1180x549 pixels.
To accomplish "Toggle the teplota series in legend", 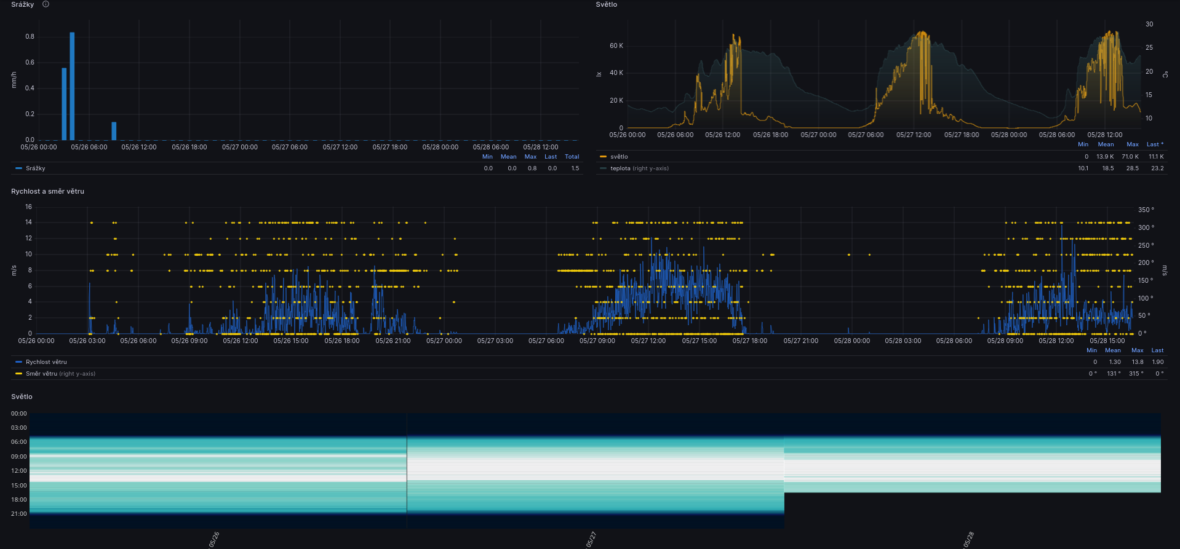I will (620, 168).
